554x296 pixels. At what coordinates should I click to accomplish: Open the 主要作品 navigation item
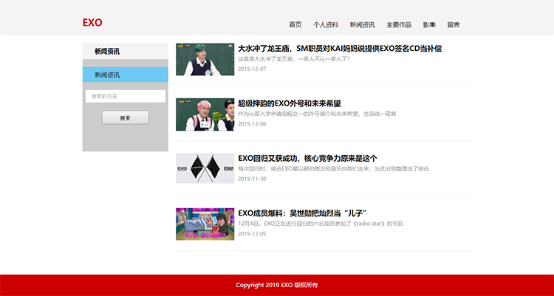click(399, 24)
